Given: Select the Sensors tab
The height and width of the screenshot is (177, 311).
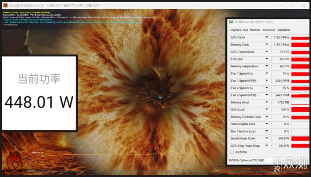Looking at the screenshot, I should pos(255,29).
